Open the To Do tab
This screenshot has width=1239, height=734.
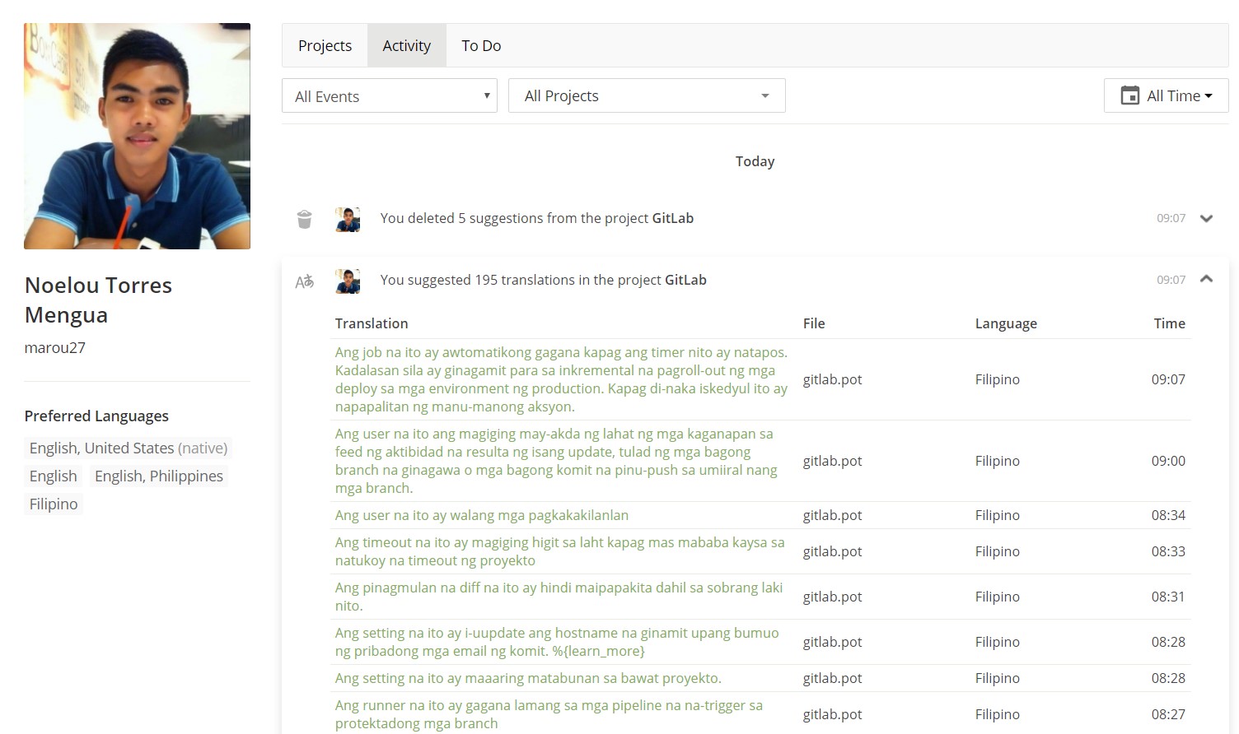pyautogui.click(x=481, y=45)
